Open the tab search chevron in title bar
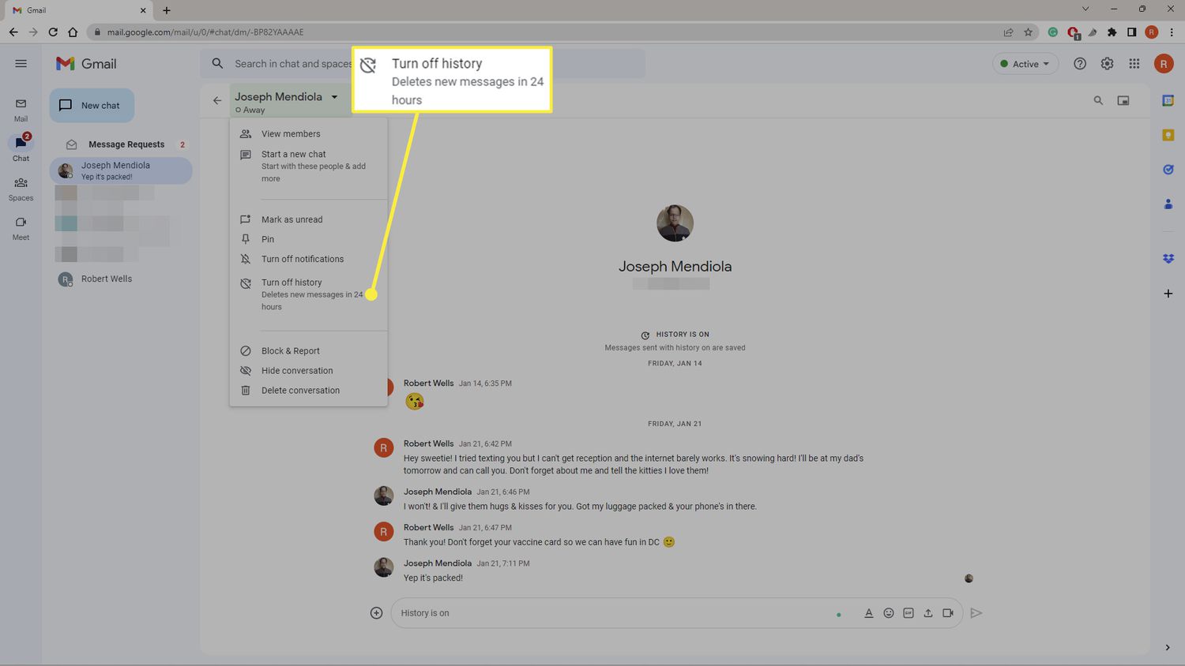The height and width of the screenshot is (666, 1185). point(1085,9)
